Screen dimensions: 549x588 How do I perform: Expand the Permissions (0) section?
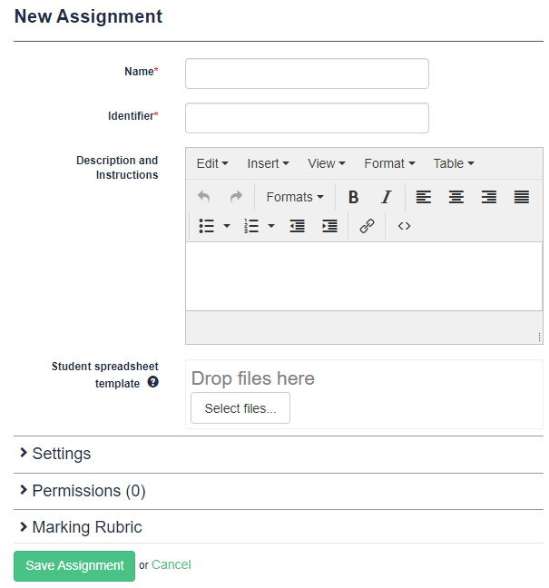88,491
